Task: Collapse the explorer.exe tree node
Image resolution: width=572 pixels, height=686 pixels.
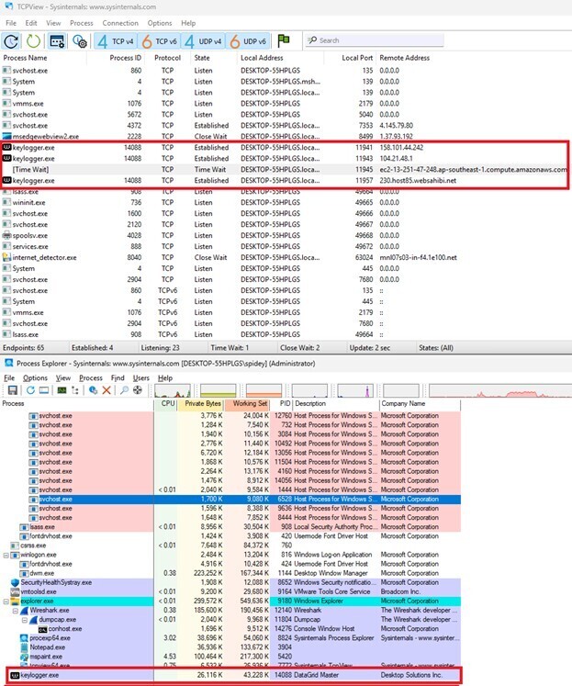Action: click(x=6, y=602)
